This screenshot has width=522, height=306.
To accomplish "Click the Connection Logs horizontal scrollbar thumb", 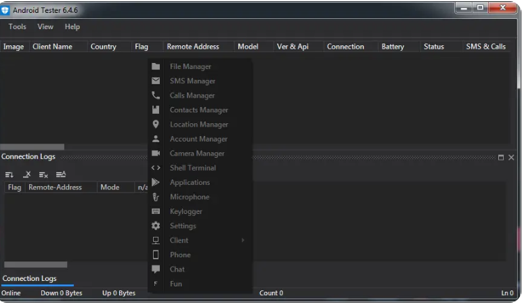I will coord(36,265).
